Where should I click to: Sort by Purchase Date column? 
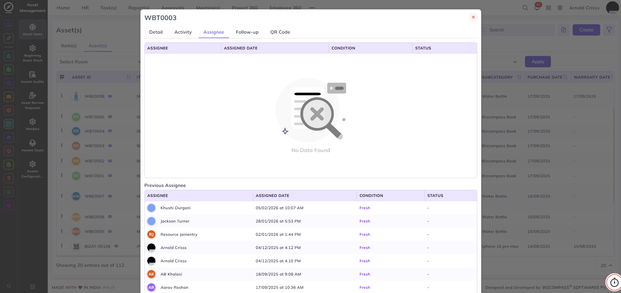tap(566, 77)
